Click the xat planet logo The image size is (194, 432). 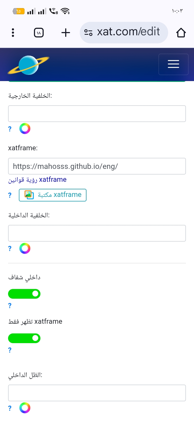pos(28,65)
